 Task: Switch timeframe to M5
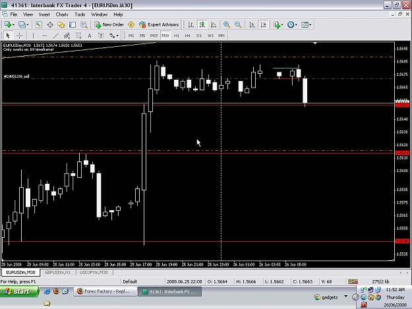tap(142, 36)
